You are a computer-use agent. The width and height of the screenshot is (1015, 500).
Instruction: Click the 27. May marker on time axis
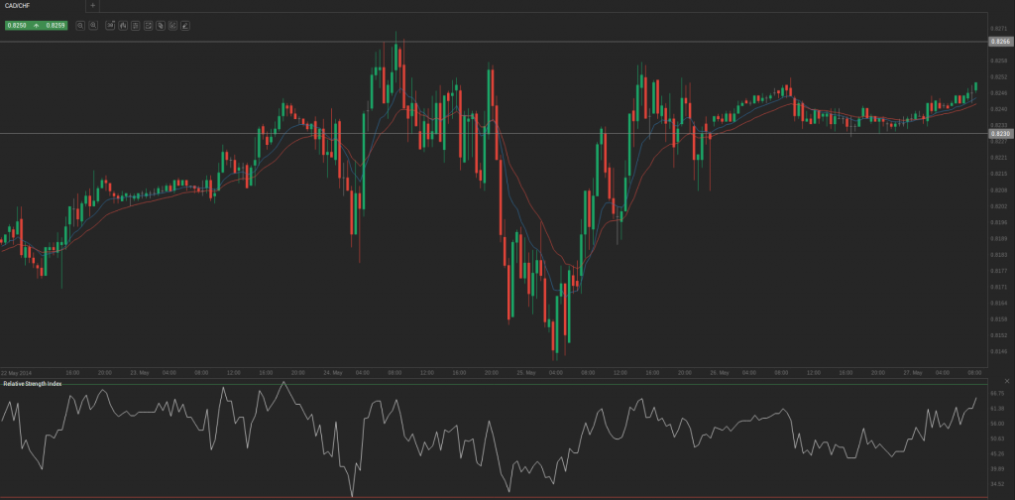pos(912,372)
